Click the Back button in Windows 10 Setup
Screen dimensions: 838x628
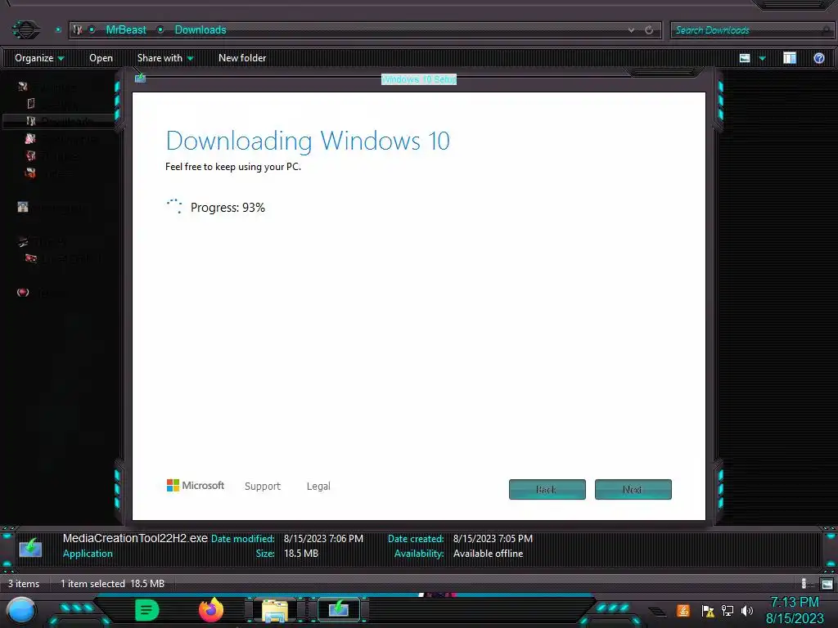(547, 489)
